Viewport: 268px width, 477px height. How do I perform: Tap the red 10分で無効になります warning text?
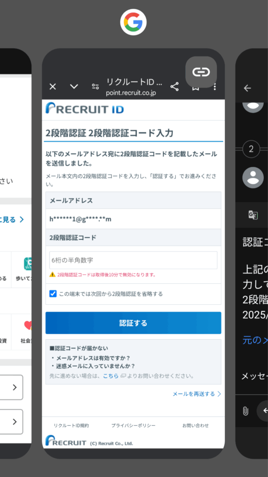click(x=107, y=275)
